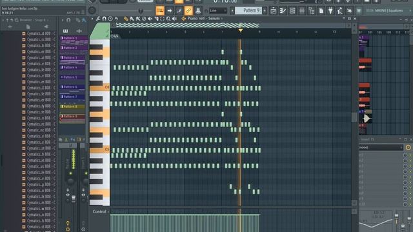Select the Mute tool in piano roll
This screenshot has height=232, width=413.
click(x=150, y=19)
